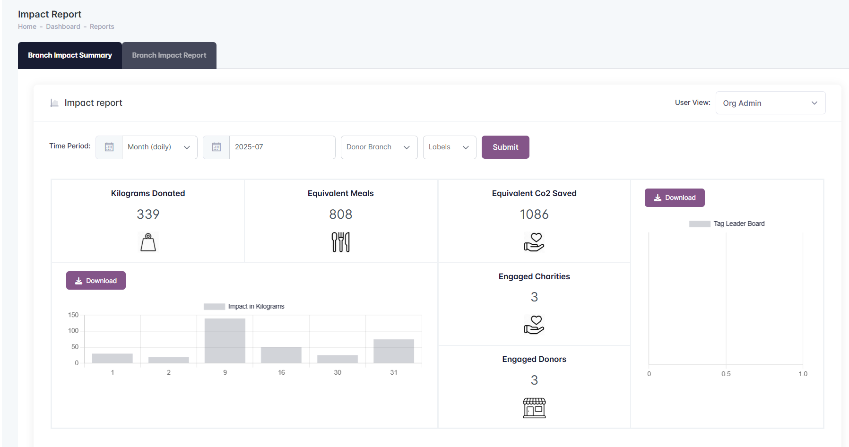The height and width of the screenshot is (447, 849).
Task: Click the calendar icon beside the 2025-07 field
Action: click(217, 147)
